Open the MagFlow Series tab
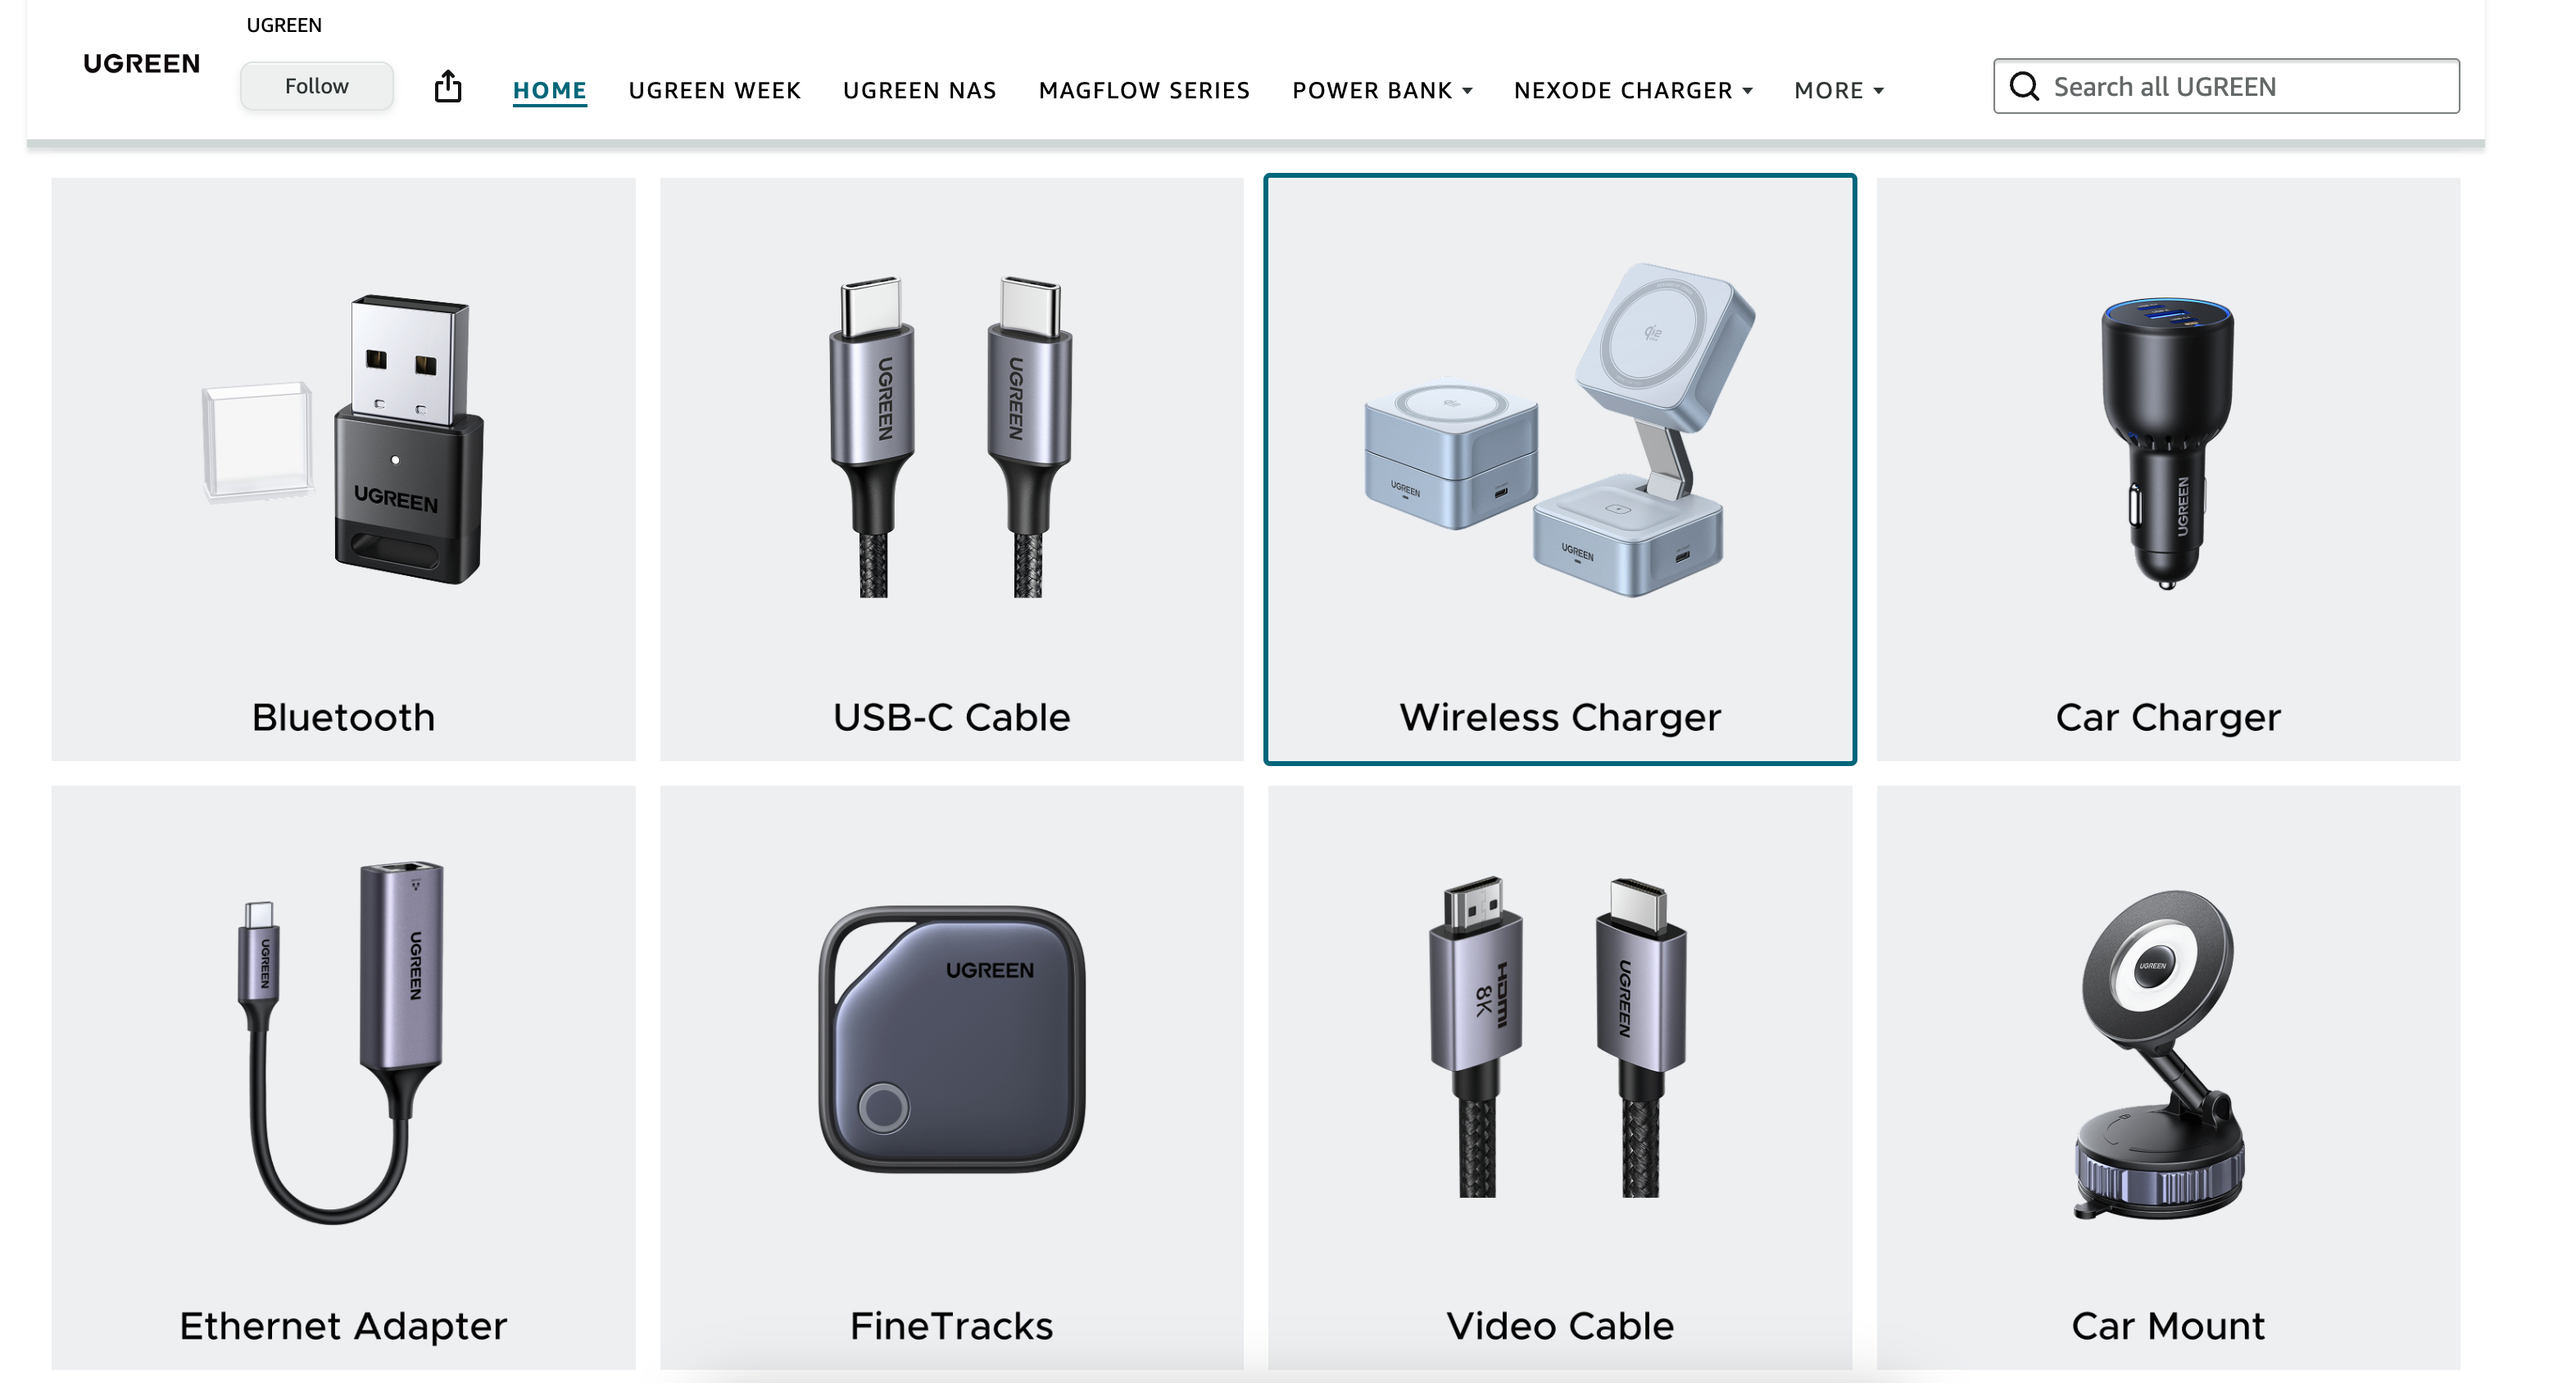 [1144, 90]
